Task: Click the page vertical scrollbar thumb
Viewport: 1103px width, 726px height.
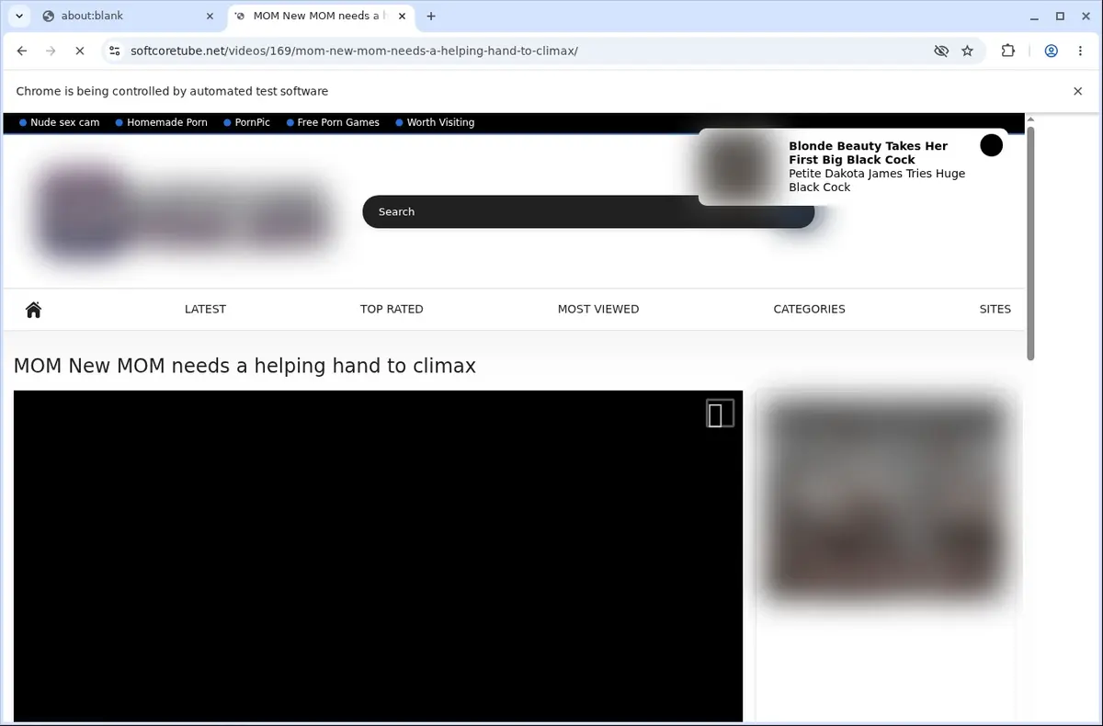Action: click(1030, 244)
